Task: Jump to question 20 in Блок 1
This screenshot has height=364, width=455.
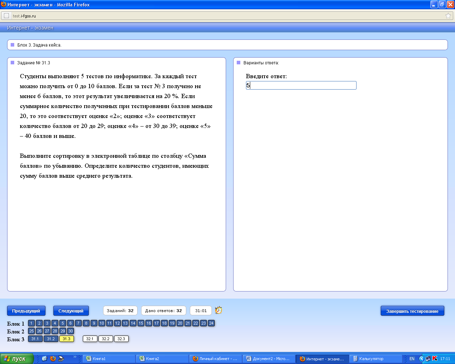Action: [x=180, y=323]
